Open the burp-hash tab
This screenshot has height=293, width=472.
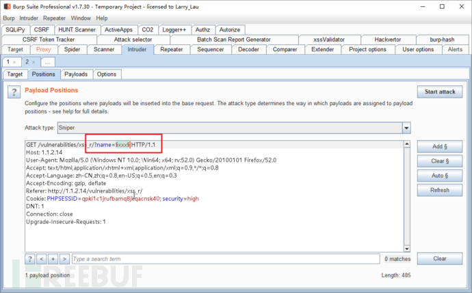point(442,40)
